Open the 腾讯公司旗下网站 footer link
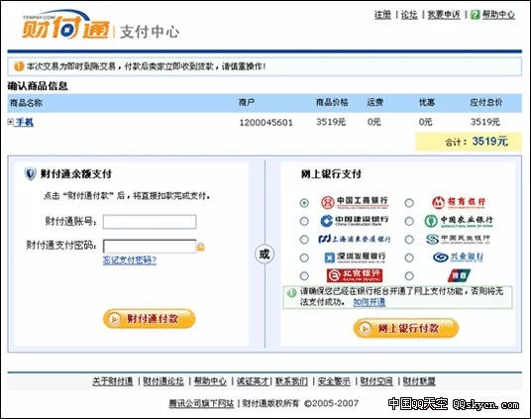The image size is (531, 419). tap(201, 403)
